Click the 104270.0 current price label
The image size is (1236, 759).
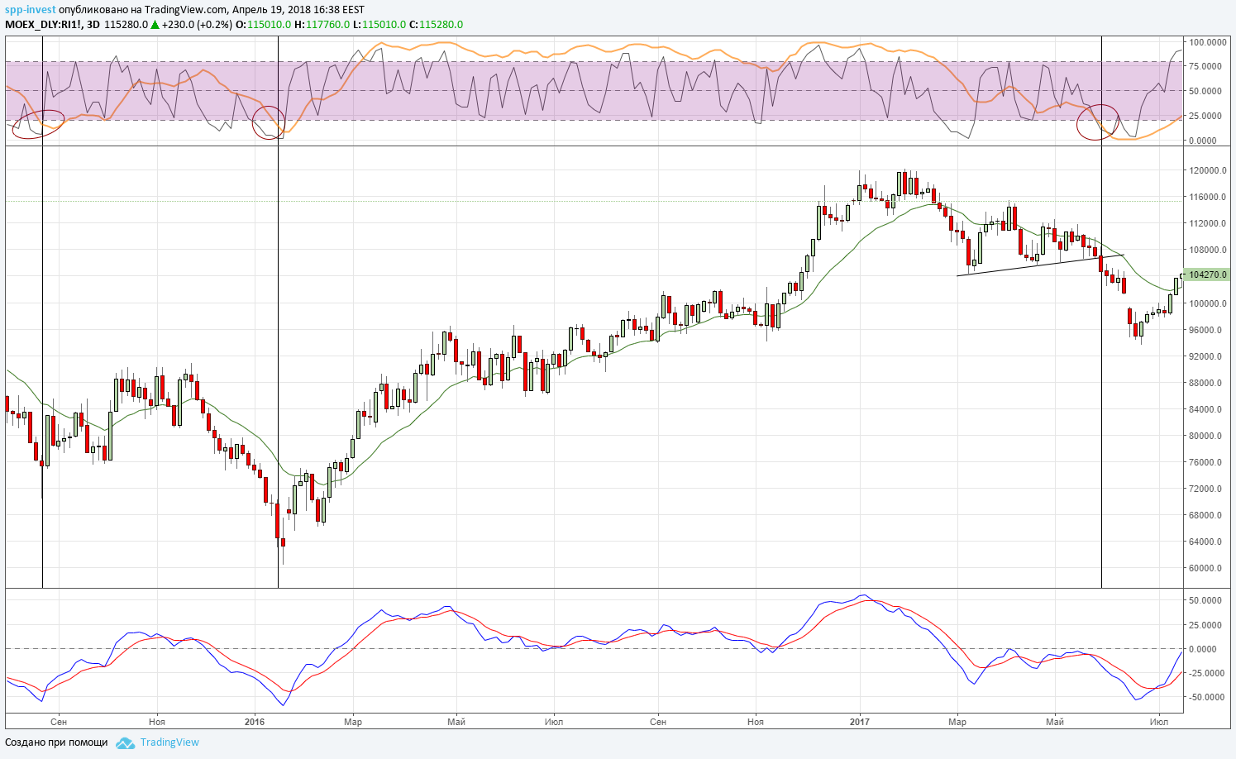pyautogui.click(x=1208, y=274)
